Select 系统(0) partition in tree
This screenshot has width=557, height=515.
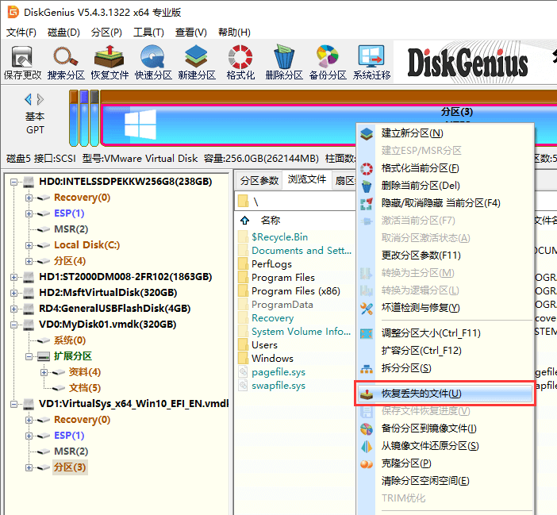pyautogui.click(x=70, y=340)
